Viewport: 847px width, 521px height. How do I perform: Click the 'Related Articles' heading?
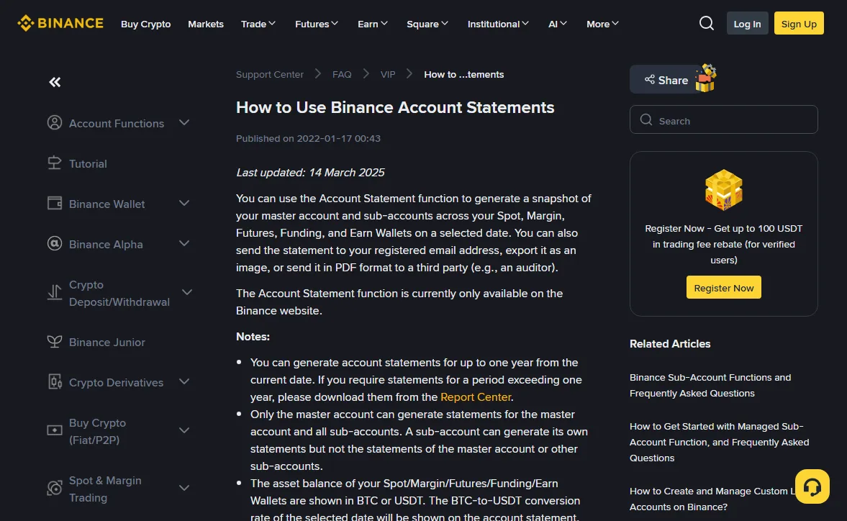pyautogui.click(x=670, y=344)
